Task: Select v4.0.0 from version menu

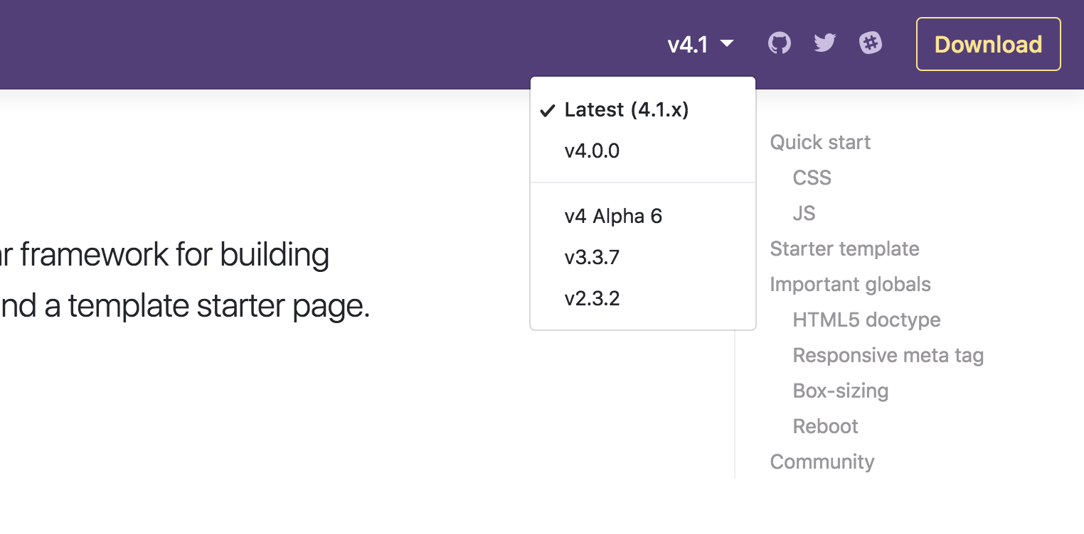Action: 643,151
